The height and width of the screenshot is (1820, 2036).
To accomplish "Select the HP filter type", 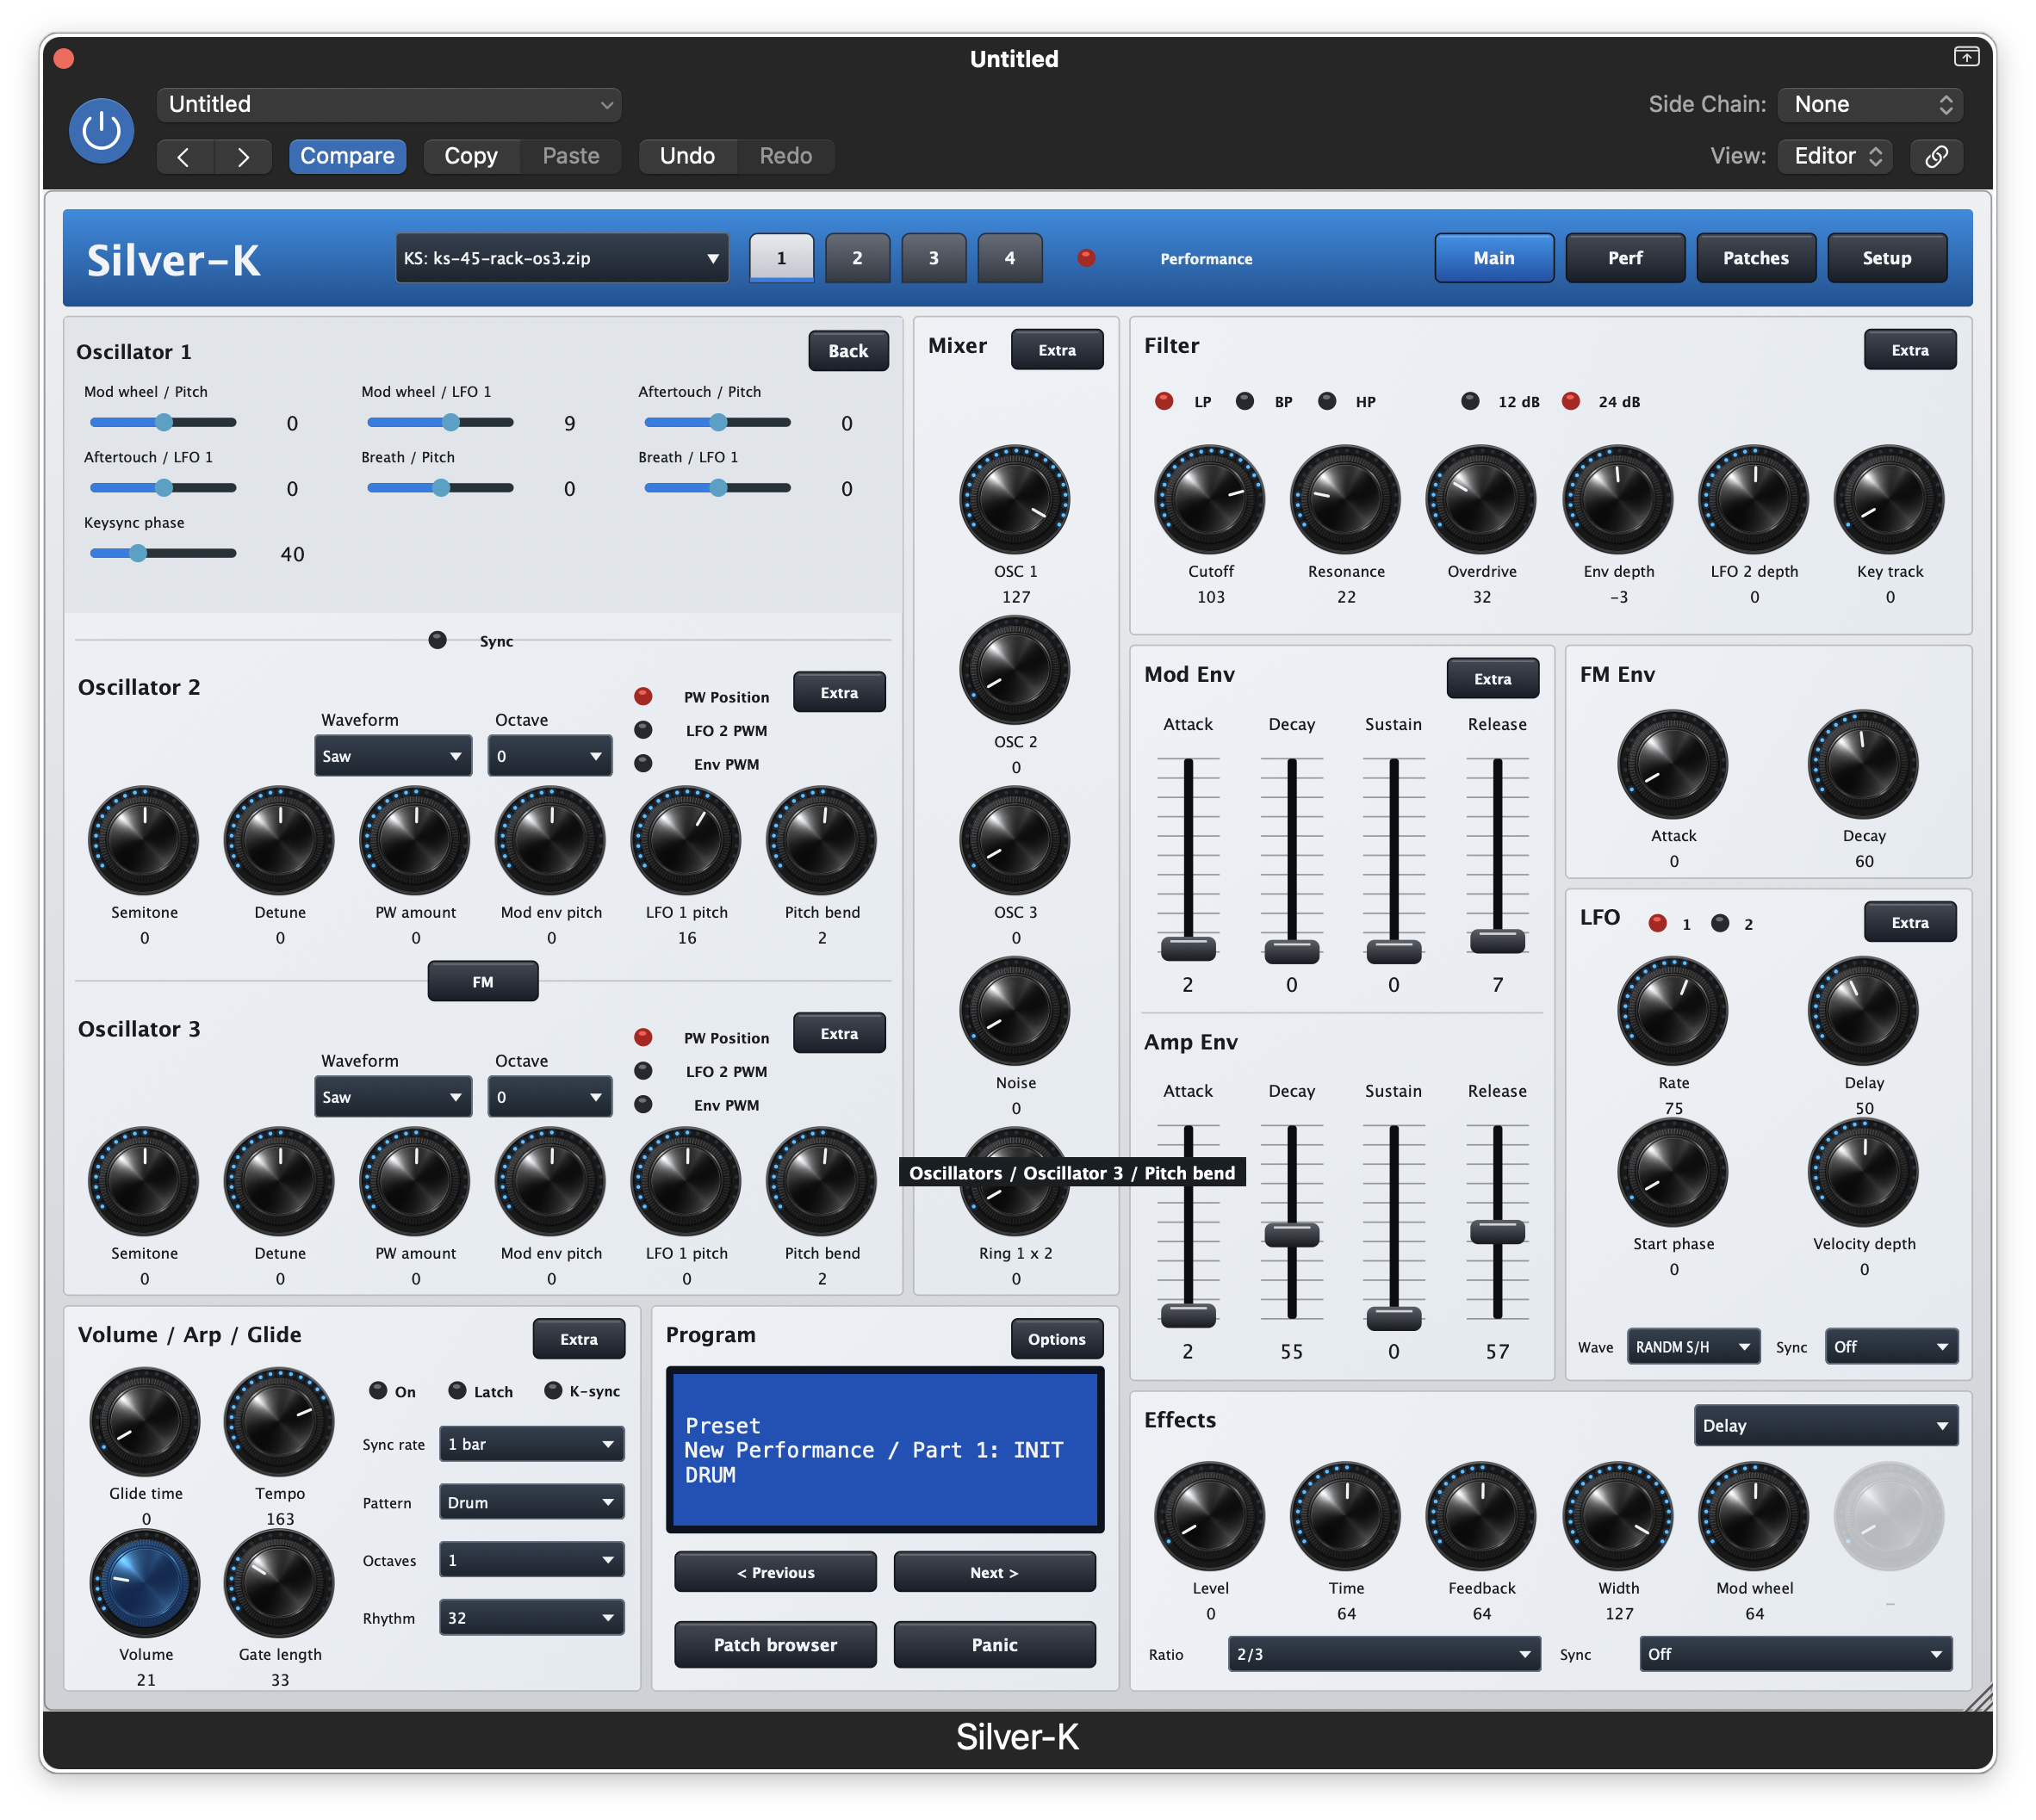I will 1326,401.
